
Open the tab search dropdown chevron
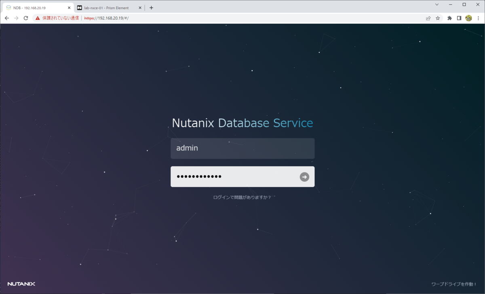[437, 4]
